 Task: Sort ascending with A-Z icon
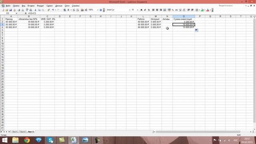click(x=74, y=10)
